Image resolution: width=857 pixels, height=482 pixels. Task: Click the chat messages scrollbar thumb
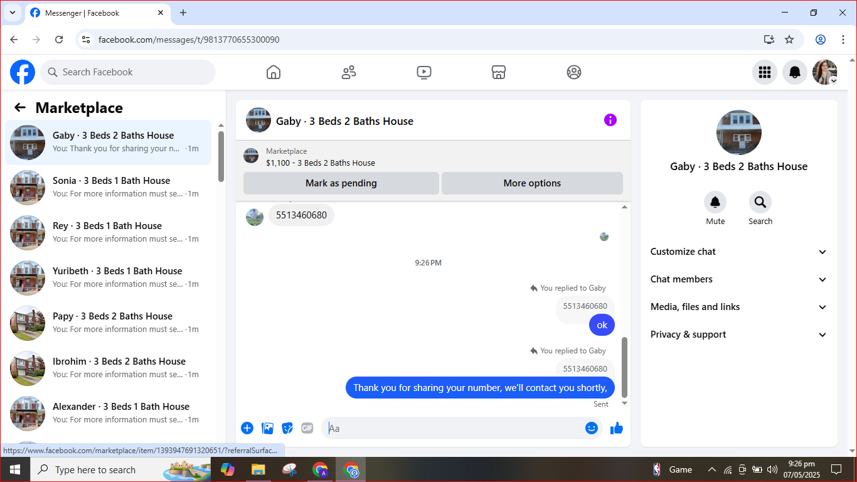pos(624,368)
